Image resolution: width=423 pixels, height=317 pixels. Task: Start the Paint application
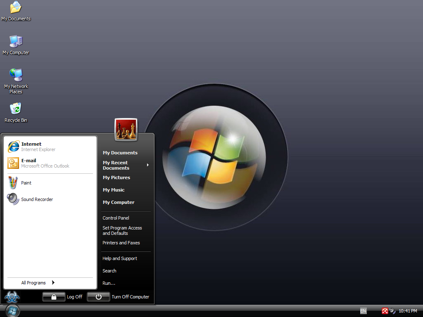point(26,183)
